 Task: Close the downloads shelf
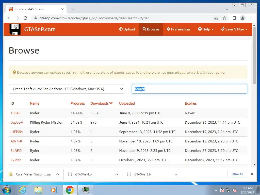[252, 174]
